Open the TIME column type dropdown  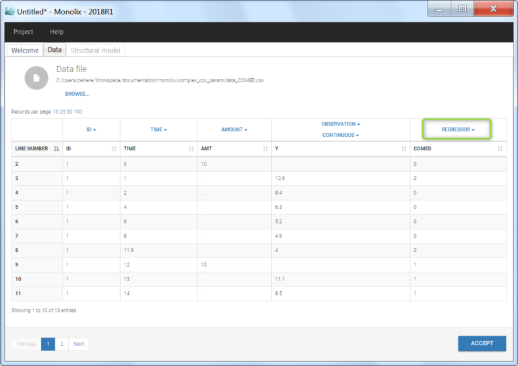click(x=159, y=129)
